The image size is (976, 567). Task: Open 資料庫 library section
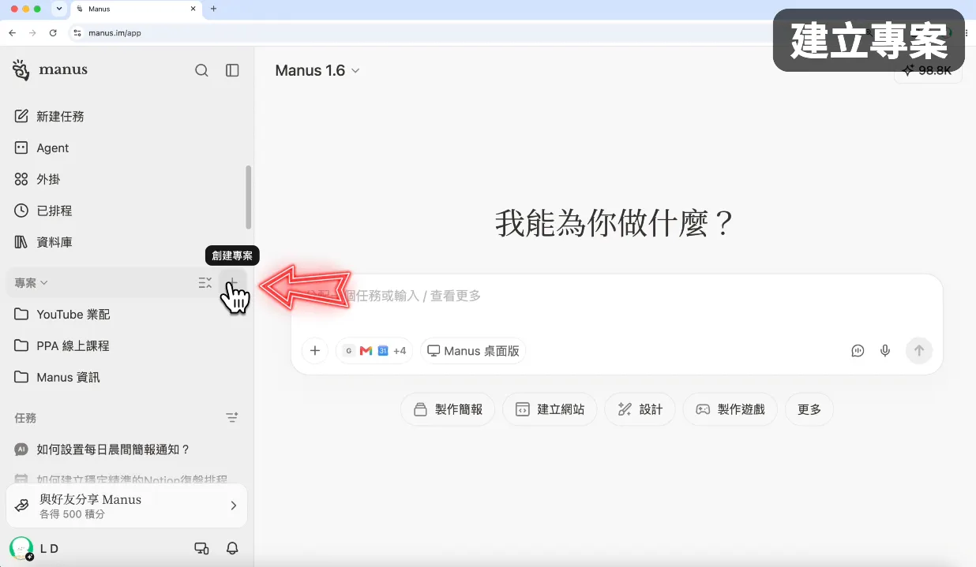(126, 242)
